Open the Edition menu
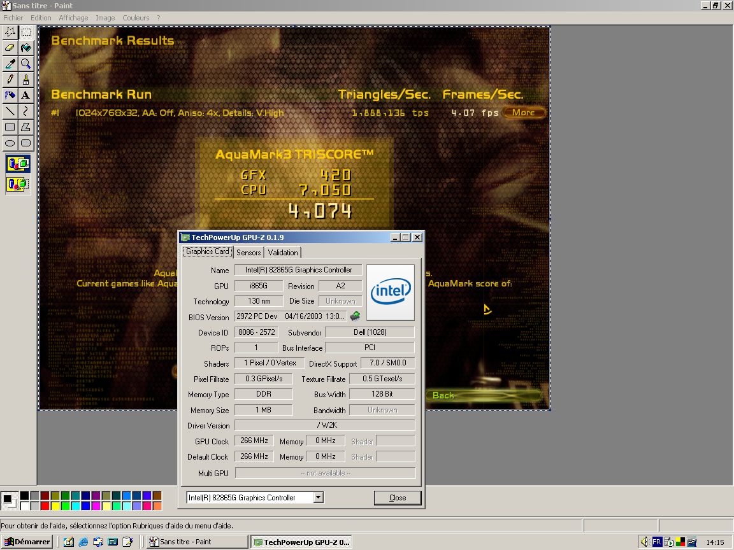Screen dimensions: 734x550 [41, 18]
